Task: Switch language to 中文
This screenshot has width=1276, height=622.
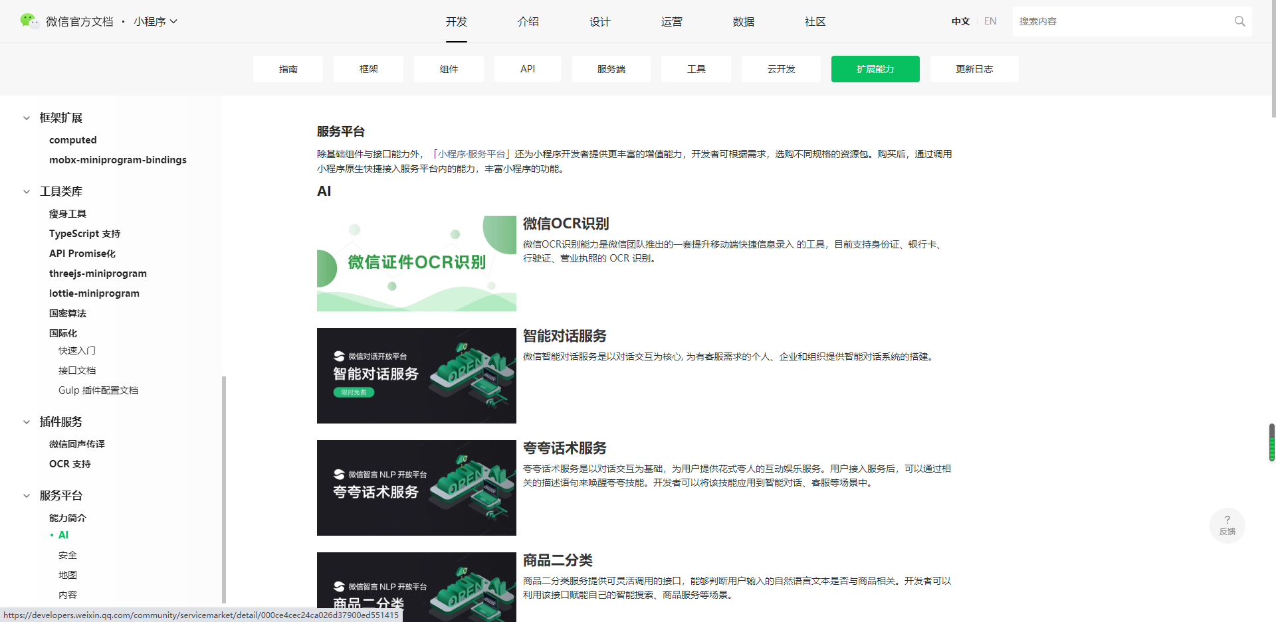Action: [x=960, y=21]
